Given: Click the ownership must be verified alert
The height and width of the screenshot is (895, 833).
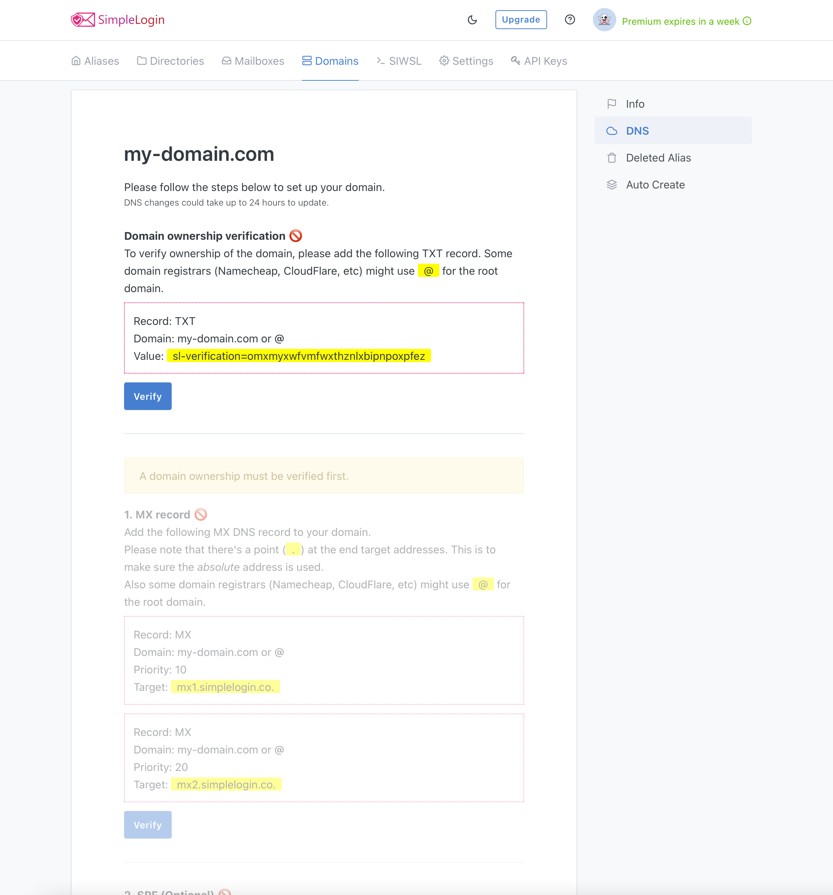Looking at the screenshot, I should (x=324, y=476).
